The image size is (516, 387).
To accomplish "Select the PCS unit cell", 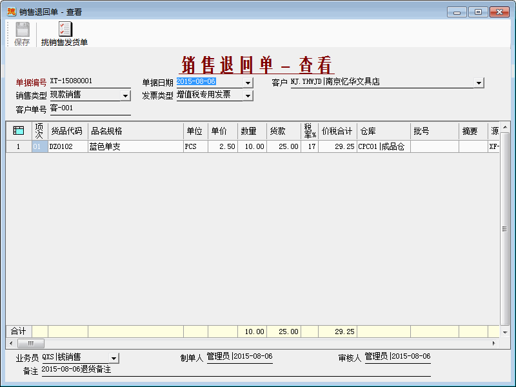I will (195, 146).
